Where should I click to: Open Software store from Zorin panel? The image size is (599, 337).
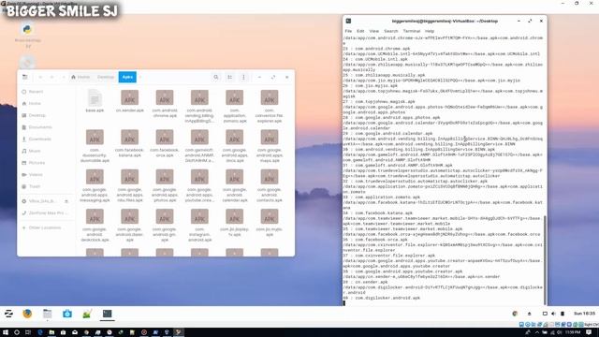[x=67, y=314]
